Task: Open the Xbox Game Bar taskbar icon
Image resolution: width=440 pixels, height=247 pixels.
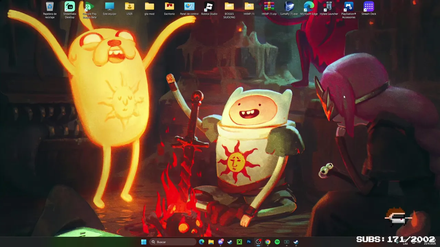Action: click(287, 242)
